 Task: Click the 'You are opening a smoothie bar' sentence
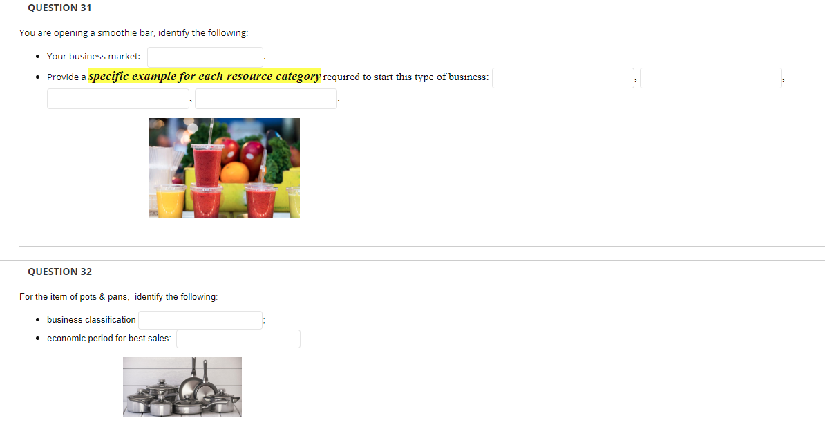133,32
